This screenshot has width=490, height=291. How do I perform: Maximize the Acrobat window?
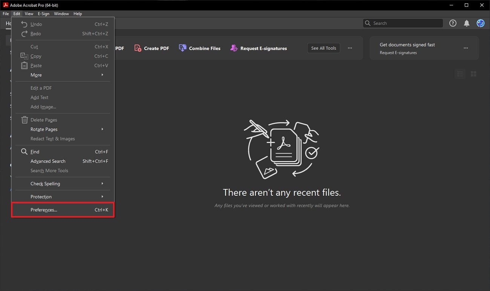pos(467,5)
